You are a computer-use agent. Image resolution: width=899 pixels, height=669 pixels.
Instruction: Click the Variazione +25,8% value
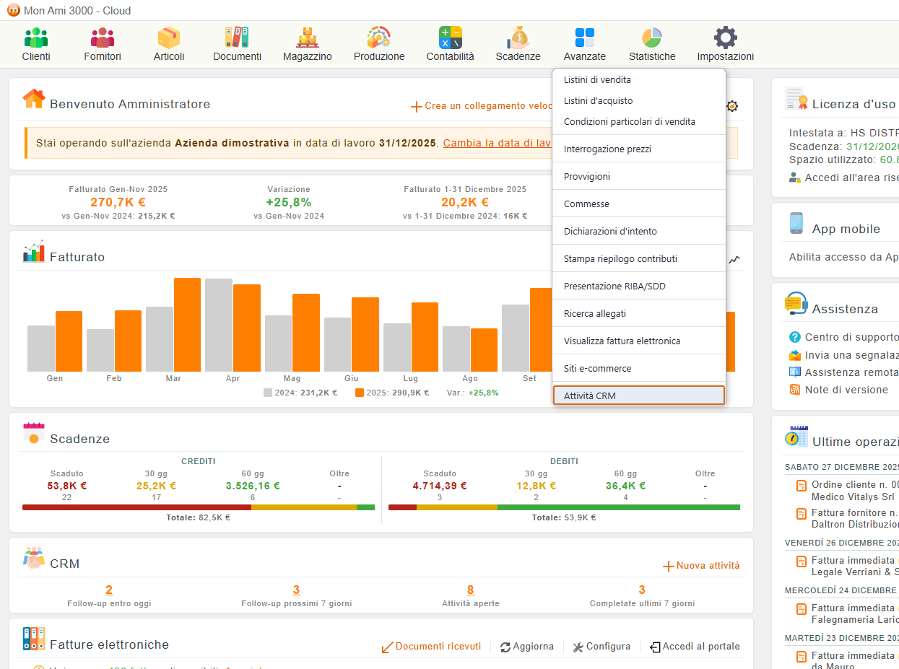[x=289, y=203]
